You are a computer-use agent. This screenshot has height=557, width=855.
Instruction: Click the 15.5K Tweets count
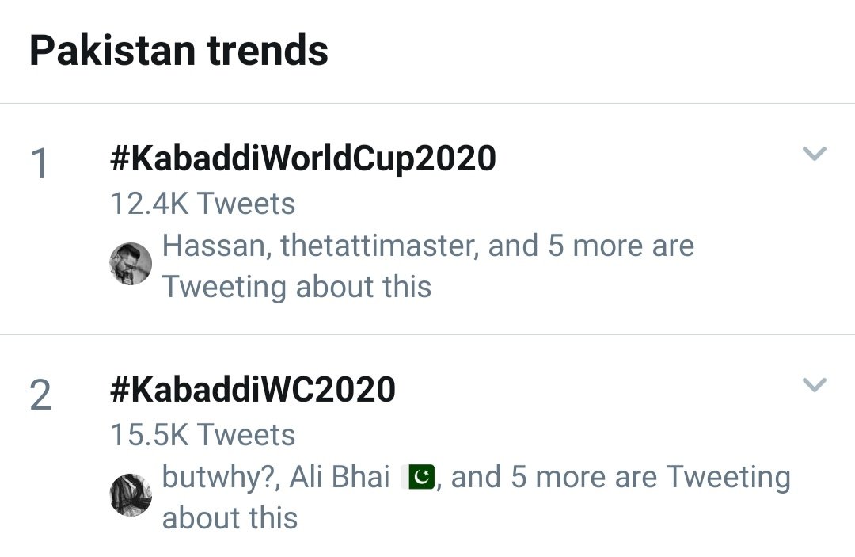203,435
